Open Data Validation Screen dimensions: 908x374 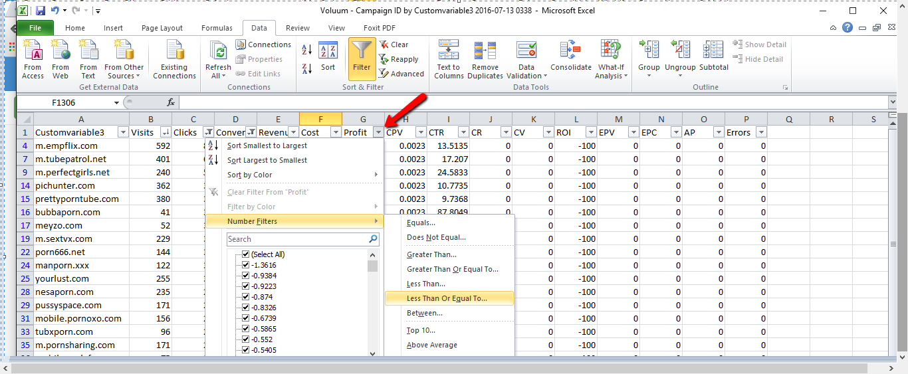[x=526, y=59]
